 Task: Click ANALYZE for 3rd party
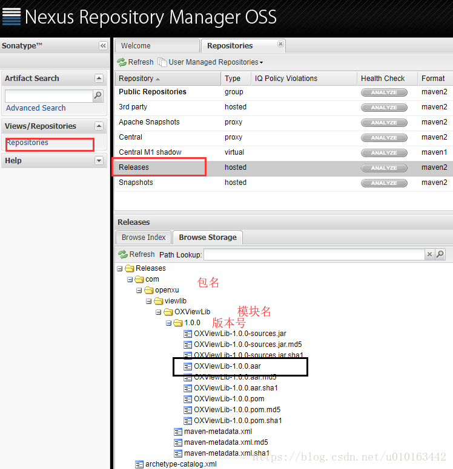point(384,108)
